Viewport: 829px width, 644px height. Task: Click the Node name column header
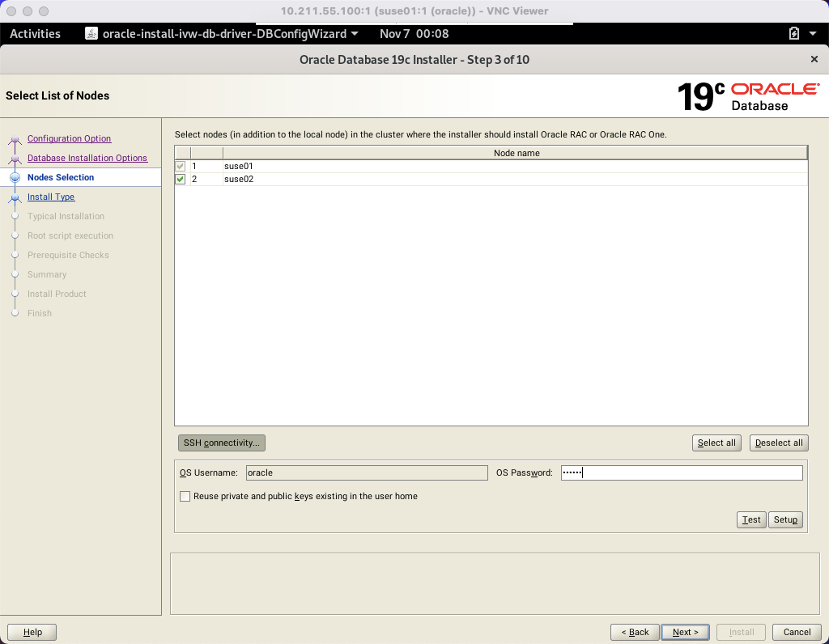coord(516,153)
